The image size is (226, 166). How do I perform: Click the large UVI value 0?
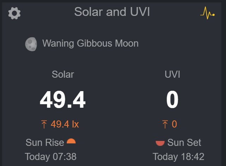coord(172,100)
